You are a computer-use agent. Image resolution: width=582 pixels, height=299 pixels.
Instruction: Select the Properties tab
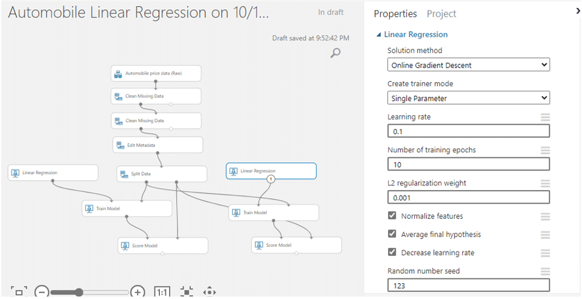click(x=395, y=14)
